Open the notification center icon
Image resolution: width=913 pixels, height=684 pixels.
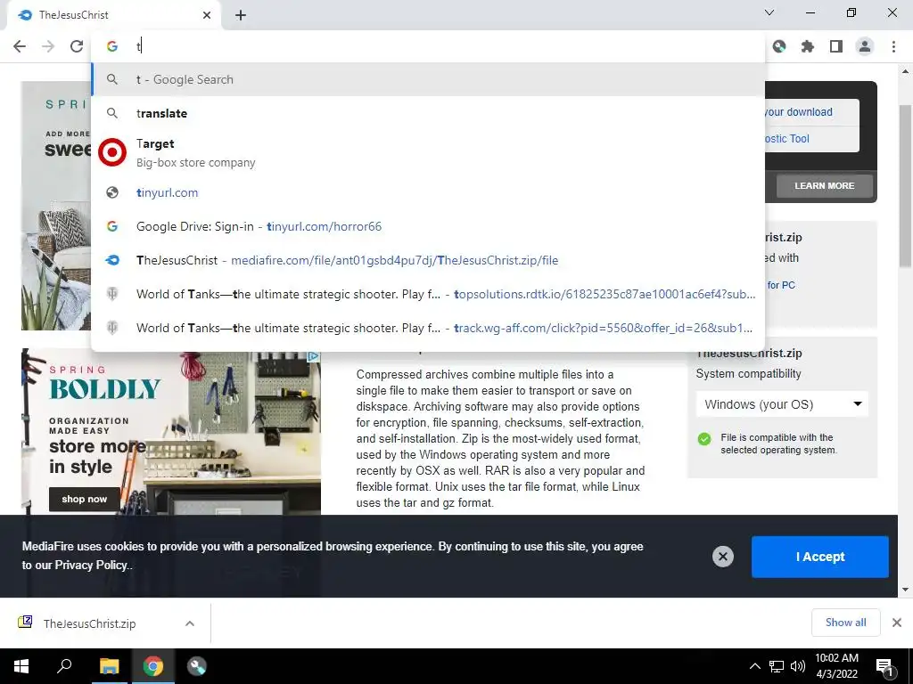click(x=885, y=666)
